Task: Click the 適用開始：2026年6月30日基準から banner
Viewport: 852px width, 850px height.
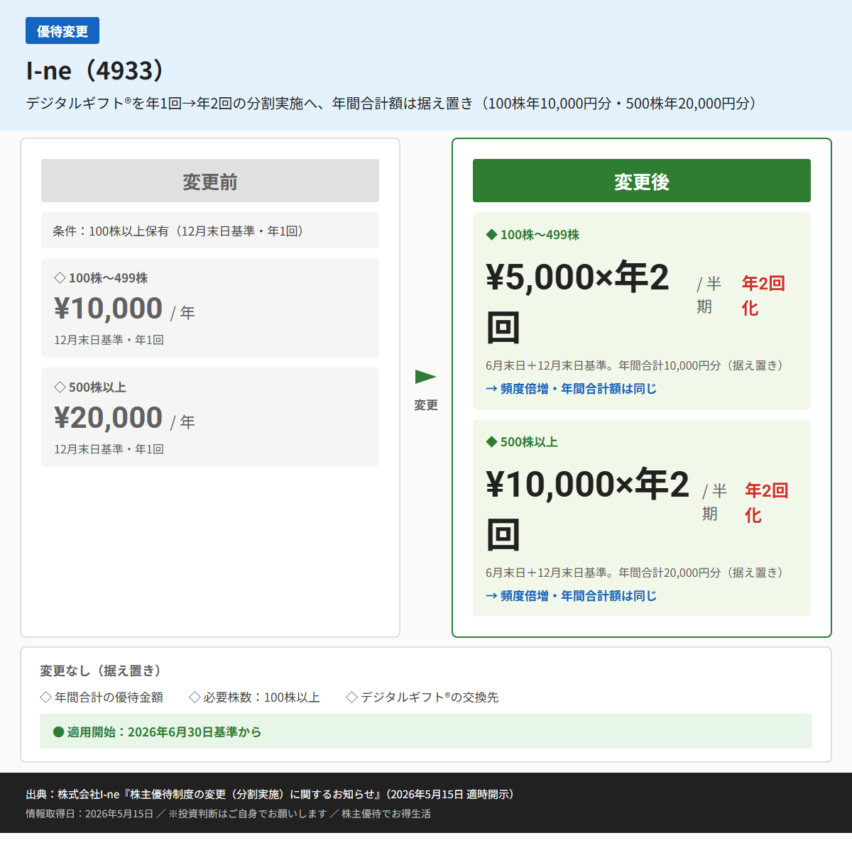Action: tap(426, 732)
